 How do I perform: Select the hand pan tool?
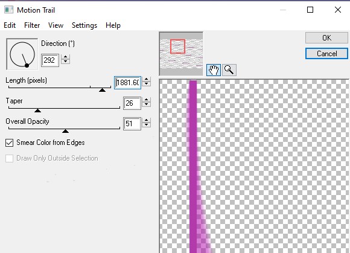(x=214, y=70)
